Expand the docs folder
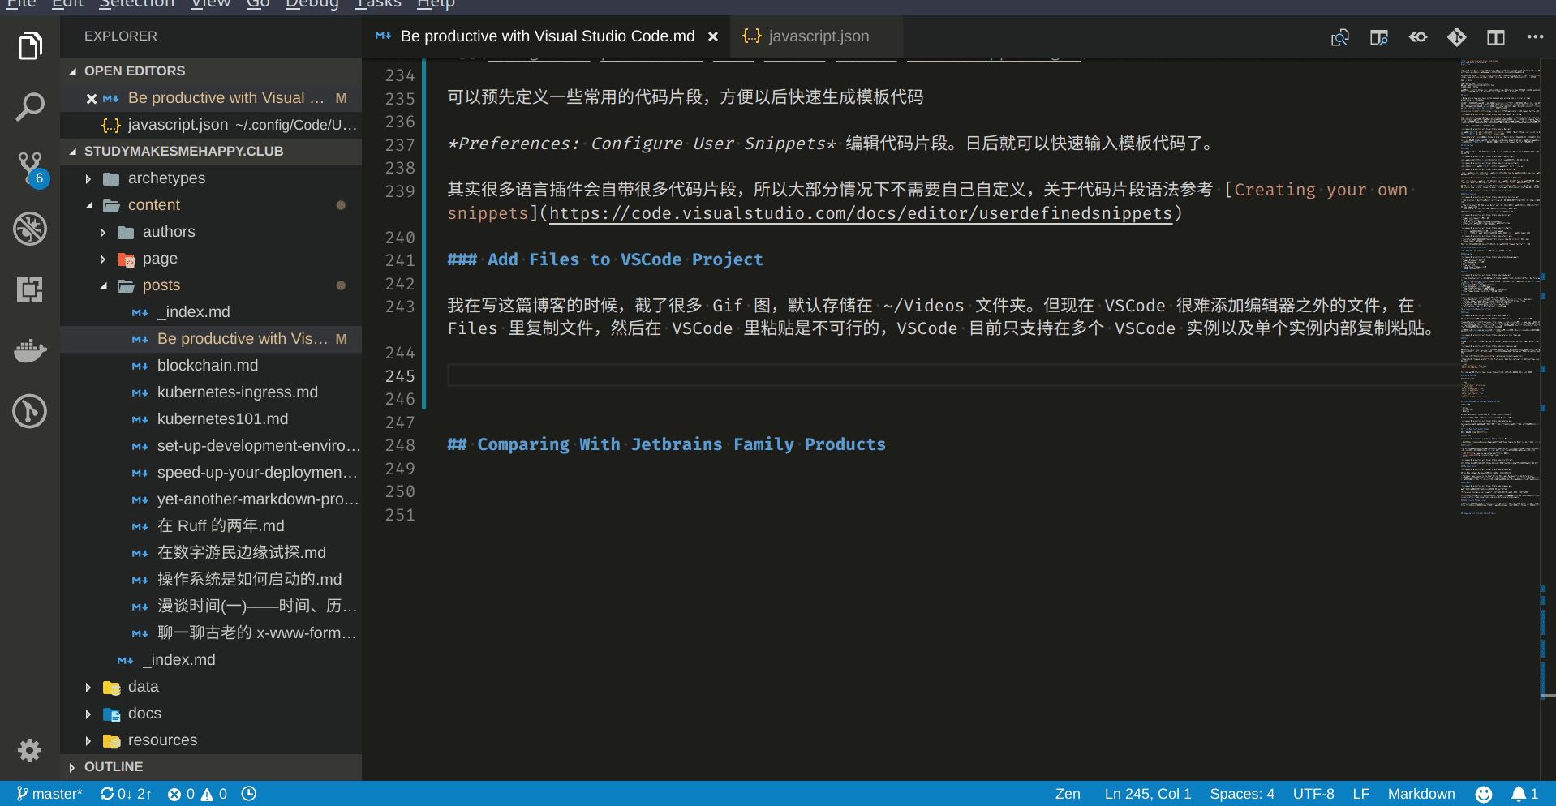The width and height of the screenshot is (1556, 806). point(211,714)
